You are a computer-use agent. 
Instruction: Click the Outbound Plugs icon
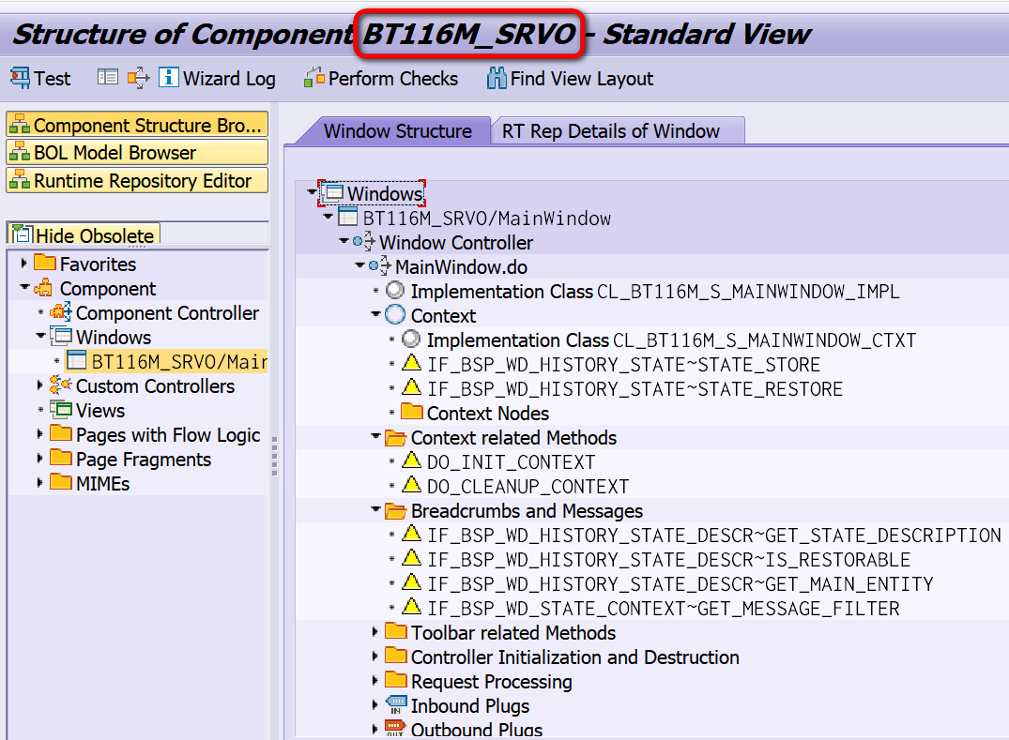click(395, 728)
